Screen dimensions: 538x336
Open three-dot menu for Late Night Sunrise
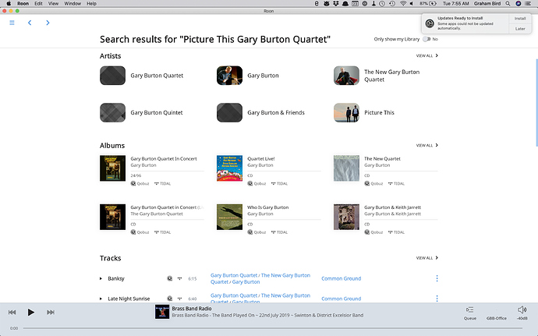(x=437, y=299)
